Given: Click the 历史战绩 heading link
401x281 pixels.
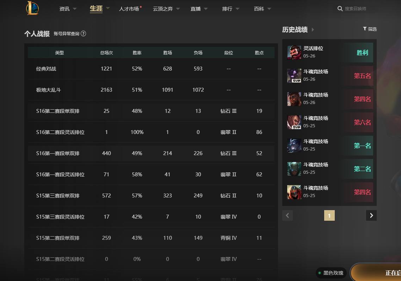Looking at the screenshot, I should point(295,30).
